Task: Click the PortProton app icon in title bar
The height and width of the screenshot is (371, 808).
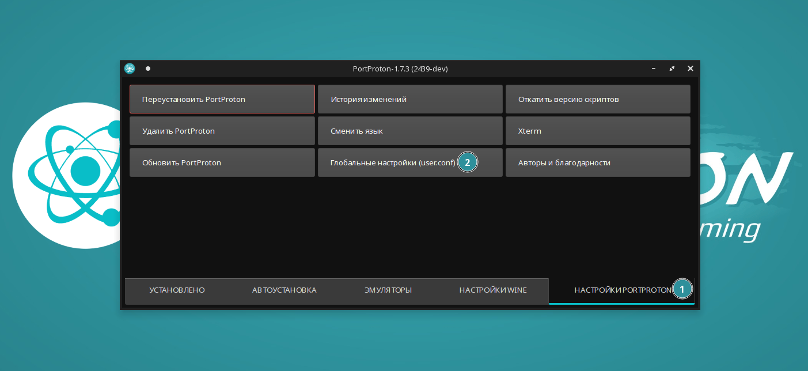Action: [x=130, y=69]
